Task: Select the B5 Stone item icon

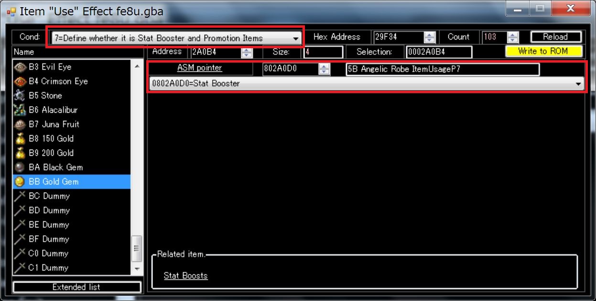Action: click(21, 96)
